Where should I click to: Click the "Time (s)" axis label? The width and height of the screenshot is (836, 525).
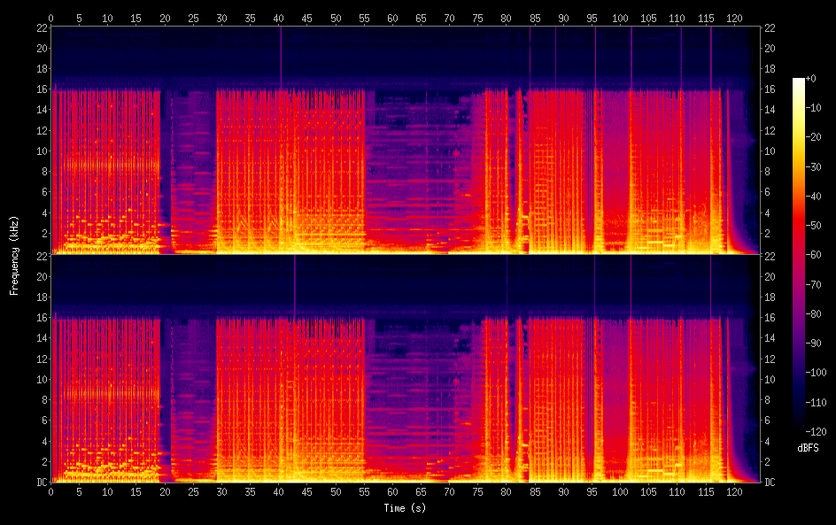coord(406,508)
